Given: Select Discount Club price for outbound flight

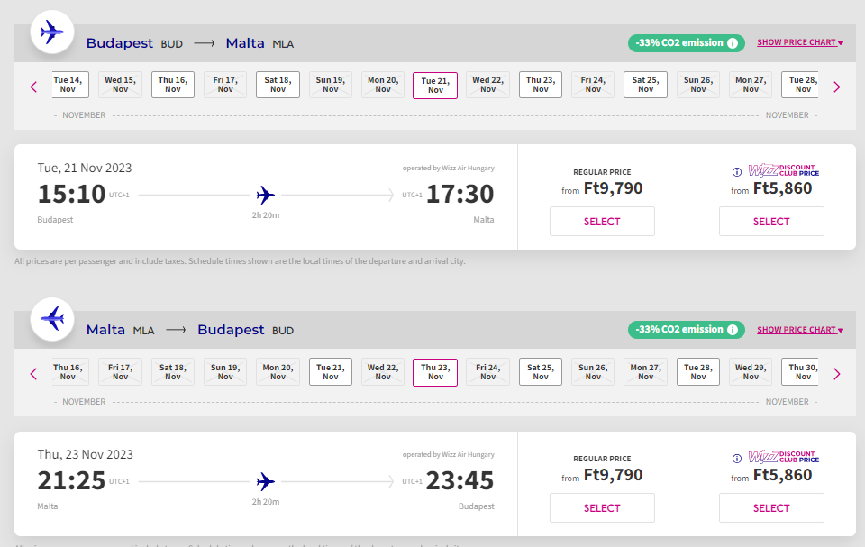Looking at the screenshot, I should [771, 222].
